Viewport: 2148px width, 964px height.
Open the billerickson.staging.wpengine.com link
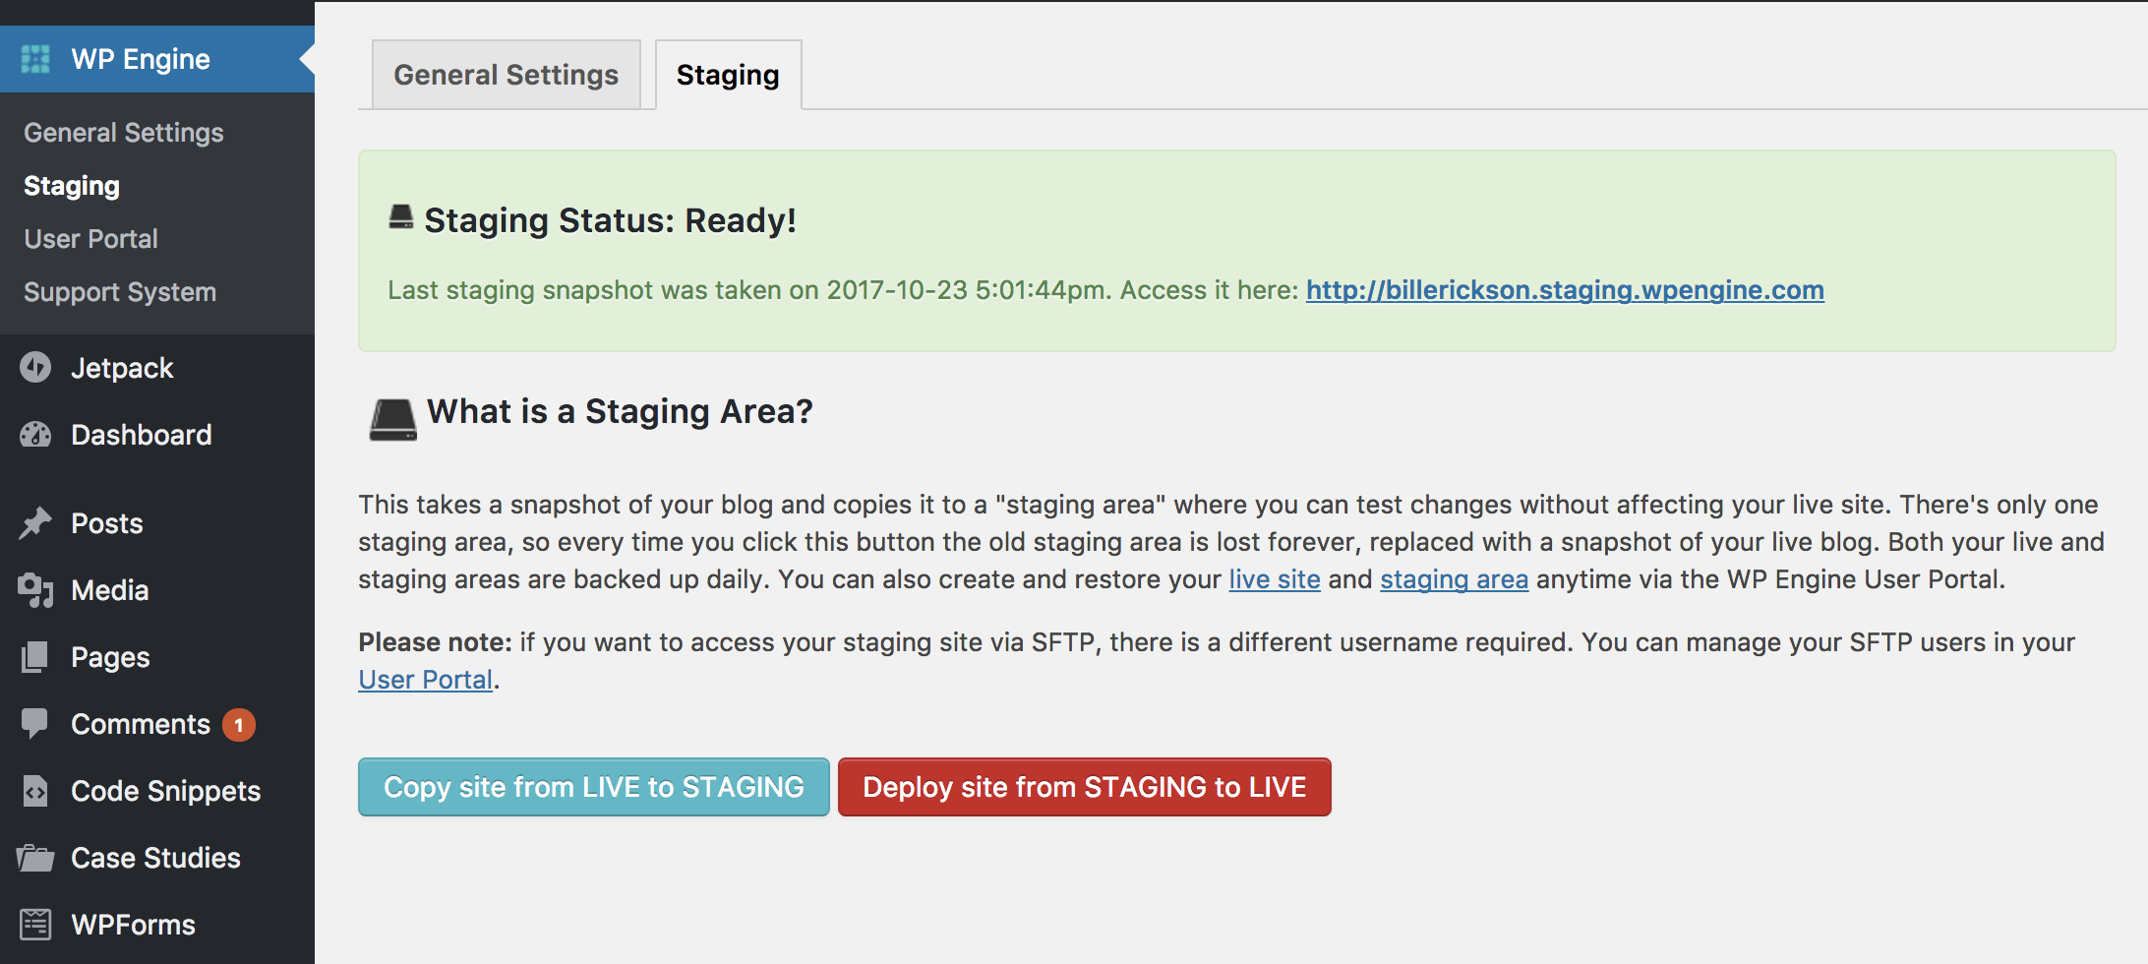click(x=1565, y=290)
